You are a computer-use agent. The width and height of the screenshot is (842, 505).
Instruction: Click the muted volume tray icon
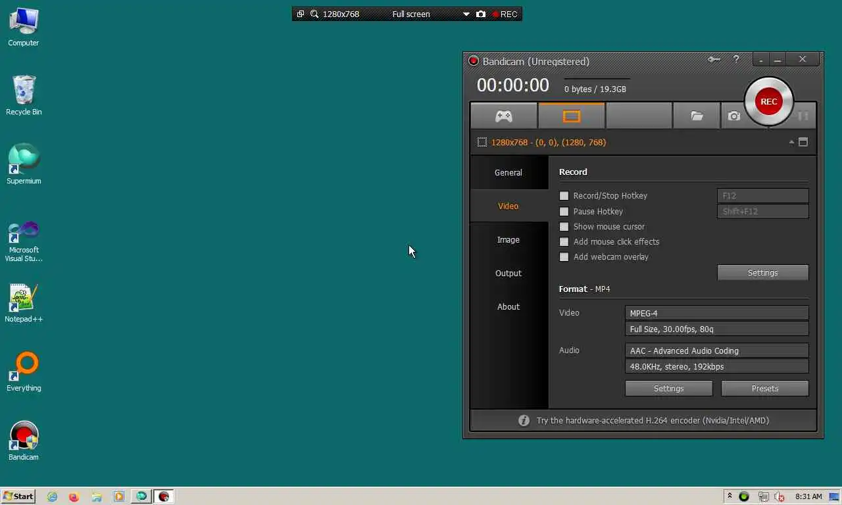coord(780,496)
